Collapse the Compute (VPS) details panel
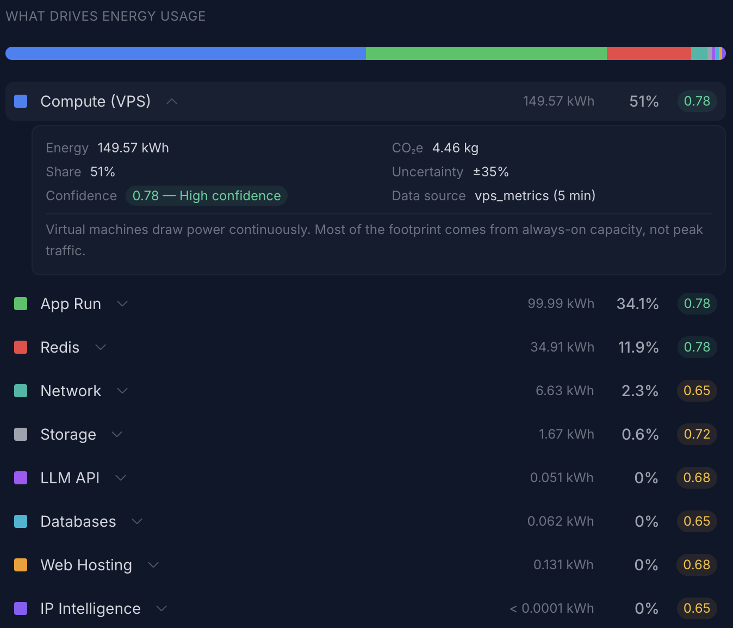Image resolution: width=733 pixels, height=628 pixels. pos(171,101)
